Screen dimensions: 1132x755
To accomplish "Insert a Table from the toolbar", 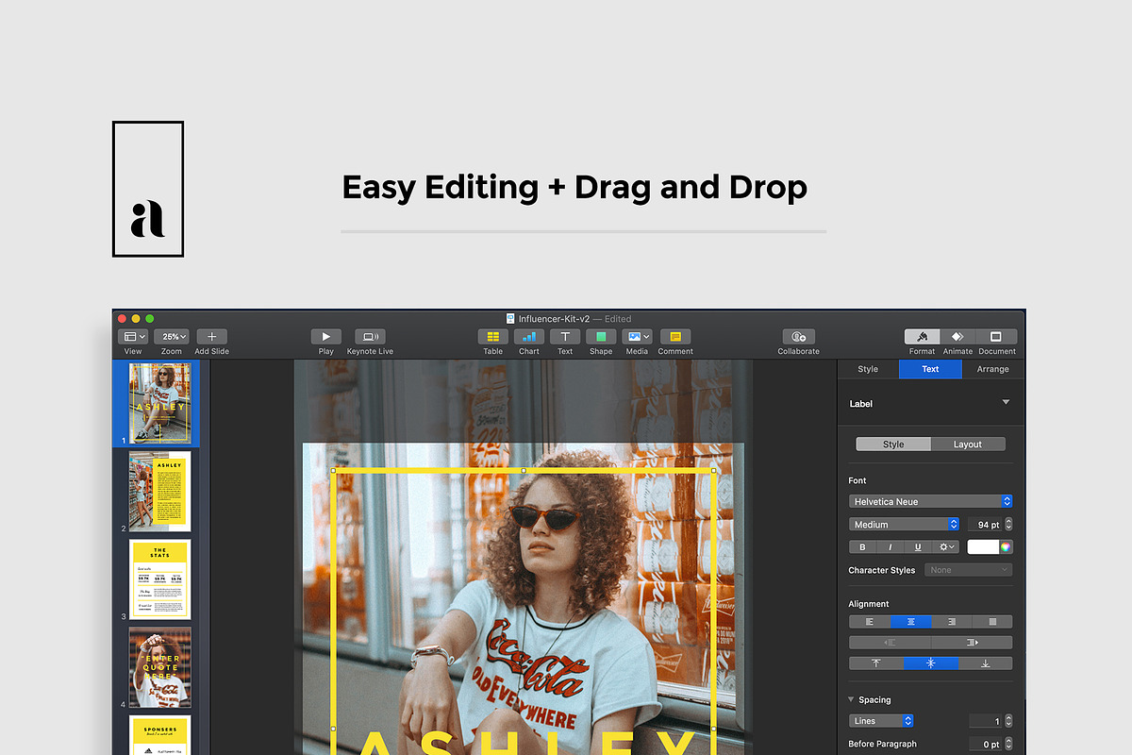I will (493, 336).
